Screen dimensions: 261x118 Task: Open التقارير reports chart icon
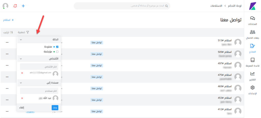point(252,74)
